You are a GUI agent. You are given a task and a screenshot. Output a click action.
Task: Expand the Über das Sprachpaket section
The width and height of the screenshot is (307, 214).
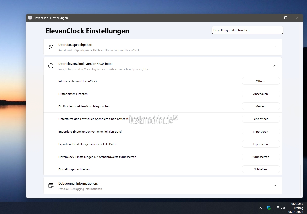coord(275,47)
